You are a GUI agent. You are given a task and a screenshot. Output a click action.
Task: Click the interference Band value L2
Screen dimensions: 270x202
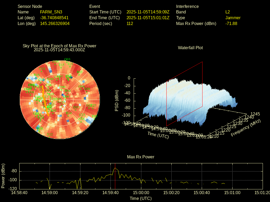pyautogui.click(x=228, y=12)
